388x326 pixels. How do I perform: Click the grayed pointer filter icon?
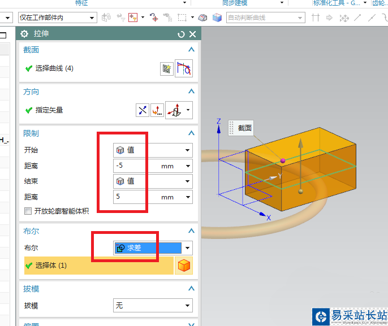pyautogui.click(x=121, y=18)
